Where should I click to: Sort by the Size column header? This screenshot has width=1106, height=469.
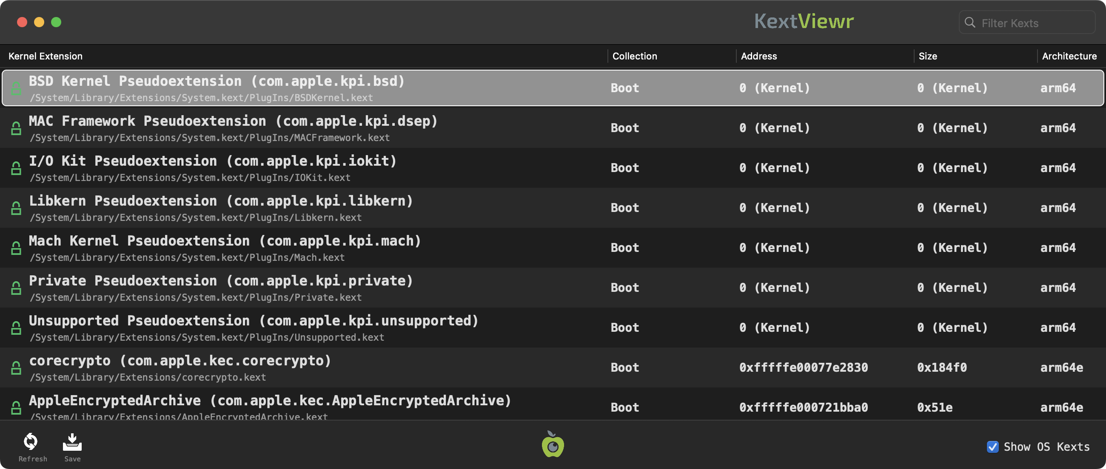click(927, 56)
